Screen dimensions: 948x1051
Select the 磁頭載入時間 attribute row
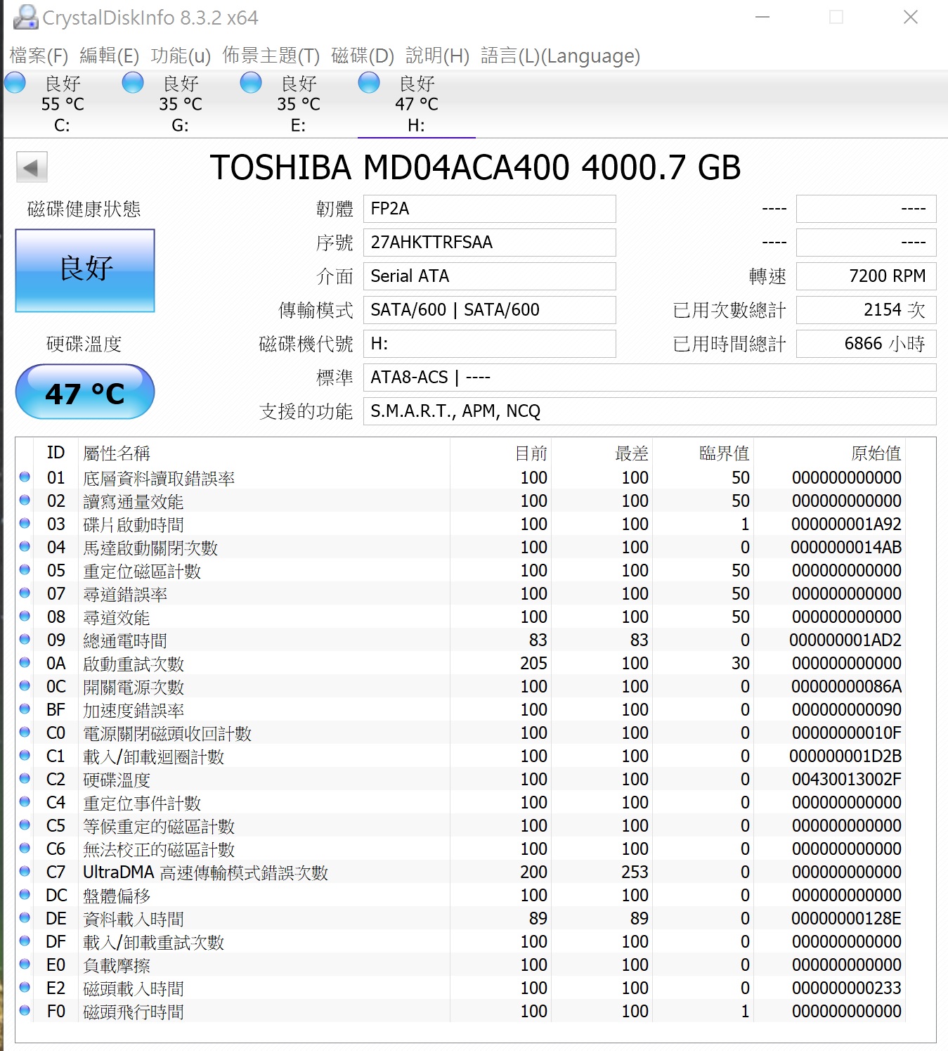[x=460, y=988]
